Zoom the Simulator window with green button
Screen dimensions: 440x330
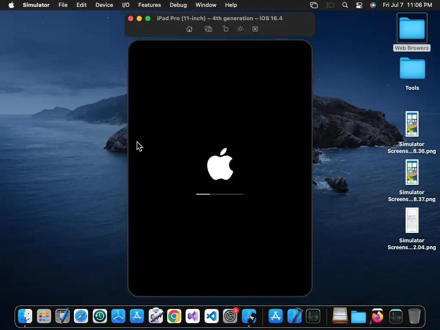[148, 18]
